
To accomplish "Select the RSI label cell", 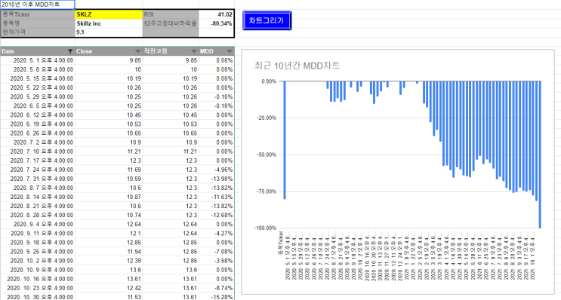I will [171, 14].
